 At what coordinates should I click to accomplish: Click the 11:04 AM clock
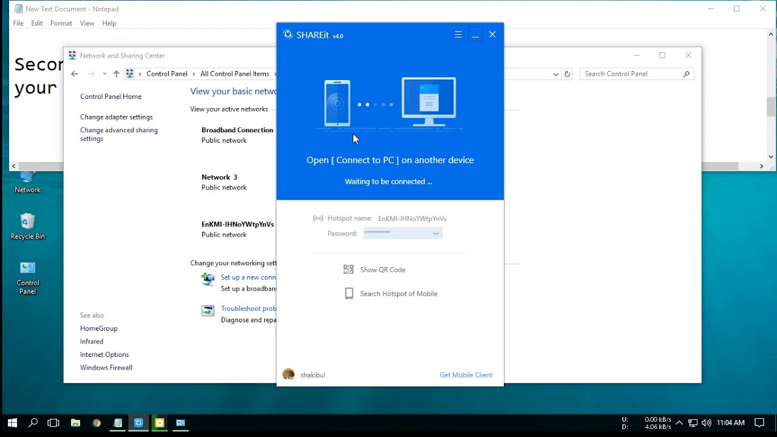[x=730, y=423]
